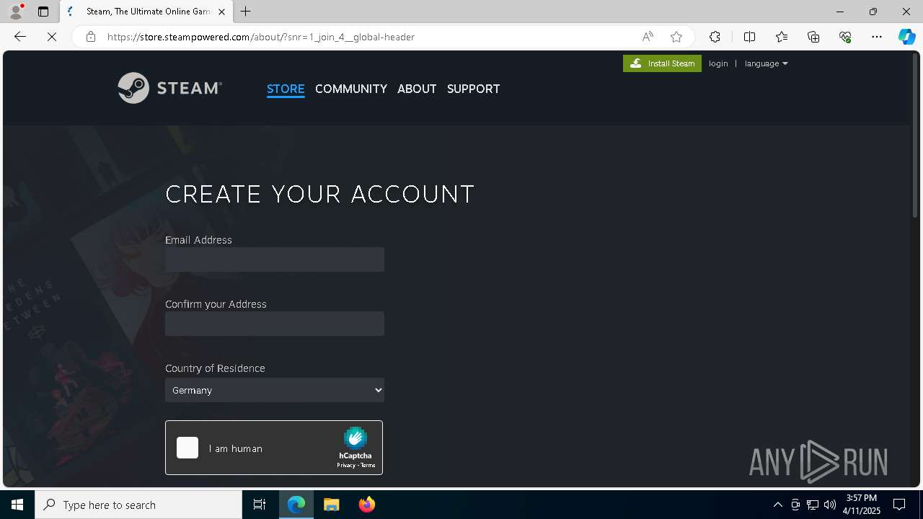Open Browser essentials heart icon
The width and height of the screenshot is (923, 519).
(845, 37)
